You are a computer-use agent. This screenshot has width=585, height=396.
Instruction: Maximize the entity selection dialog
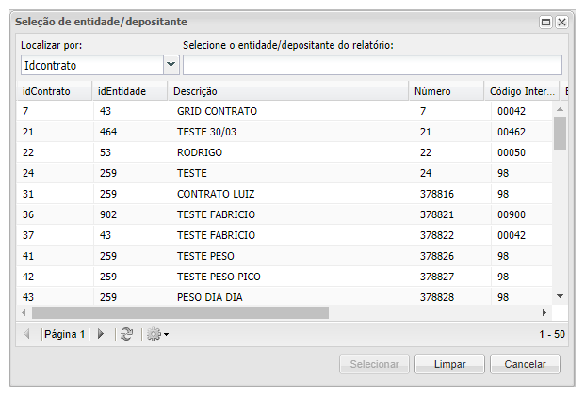point(545,21)
